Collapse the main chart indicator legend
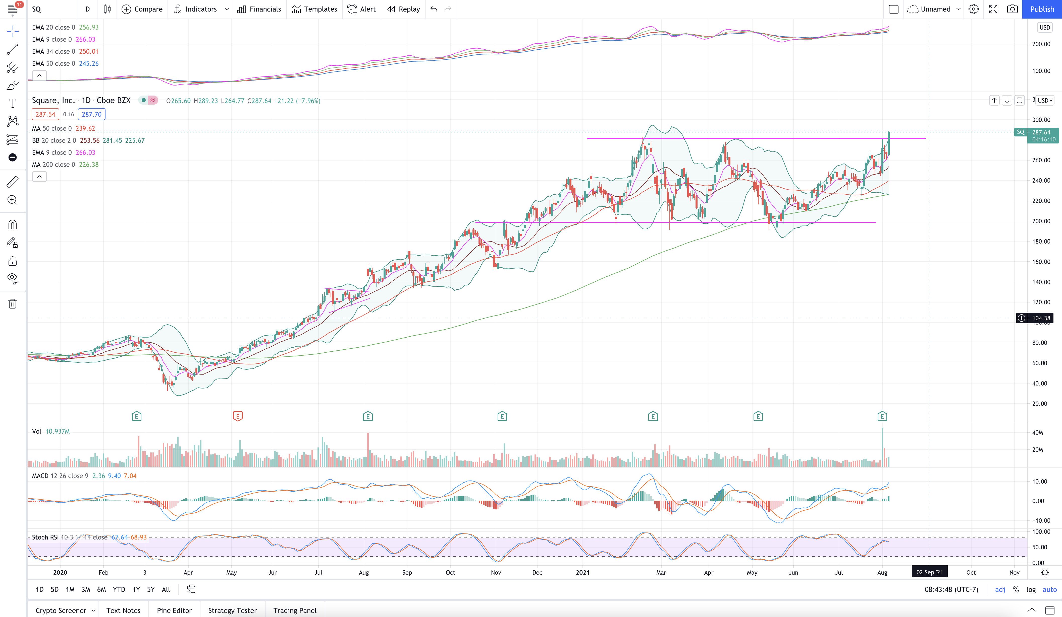Screen dimensions: 1062x617 [39, 177]
